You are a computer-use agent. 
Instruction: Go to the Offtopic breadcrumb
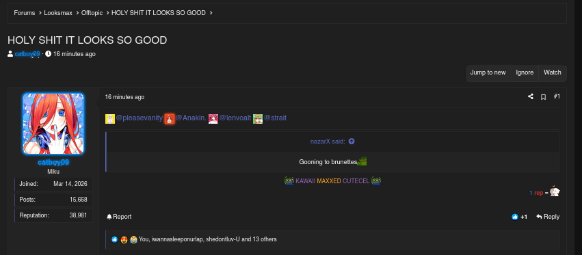point(92,13)
